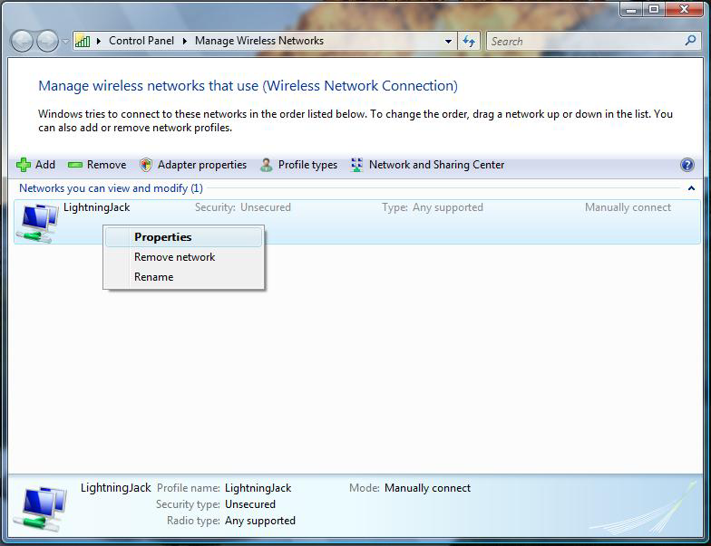Collapse the Networks you can view group

point(691,188)
